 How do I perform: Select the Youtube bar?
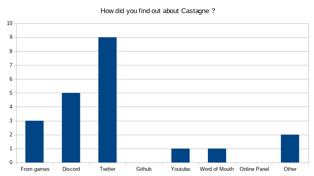pyautogui.click(x=180, y=156)
